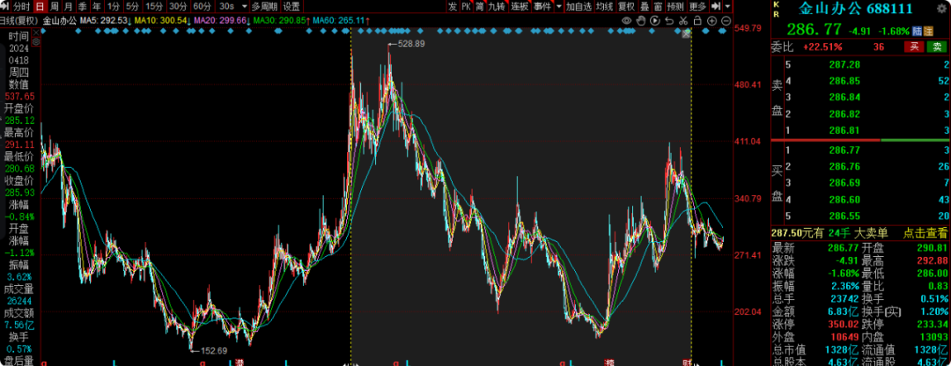This screenshot has width=951, height=366.
Task: Click the MA20: 299.66 indicator label
Action: tap(221, 20)
